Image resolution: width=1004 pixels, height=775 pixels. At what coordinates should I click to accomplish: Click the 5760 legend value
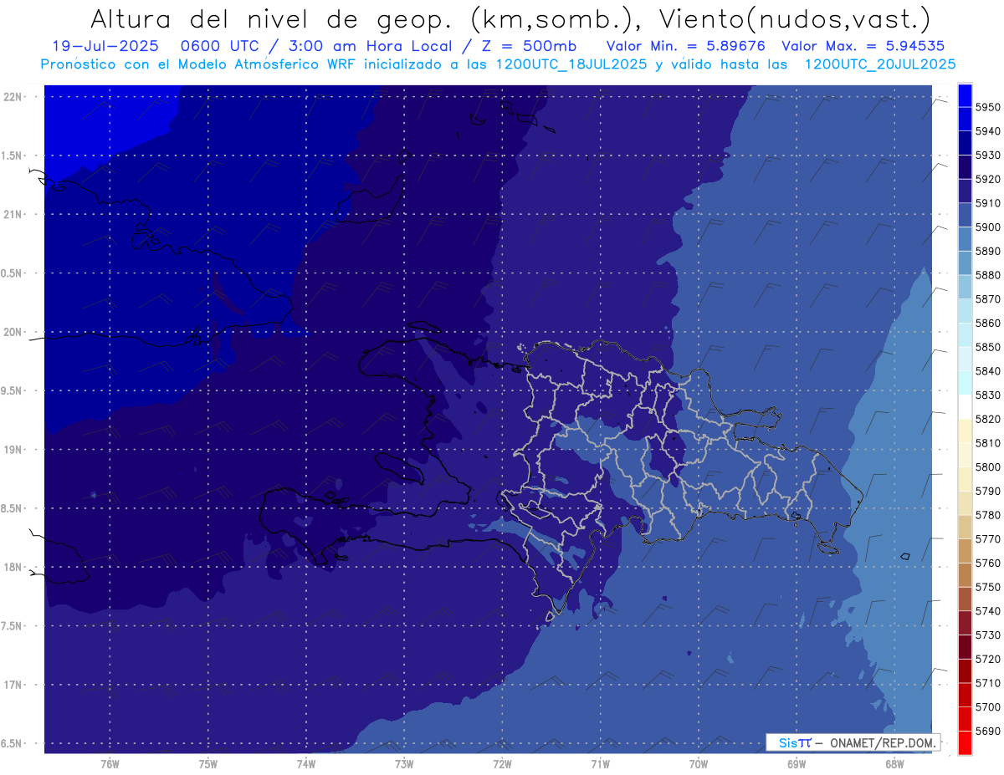(x=988, y=563)
